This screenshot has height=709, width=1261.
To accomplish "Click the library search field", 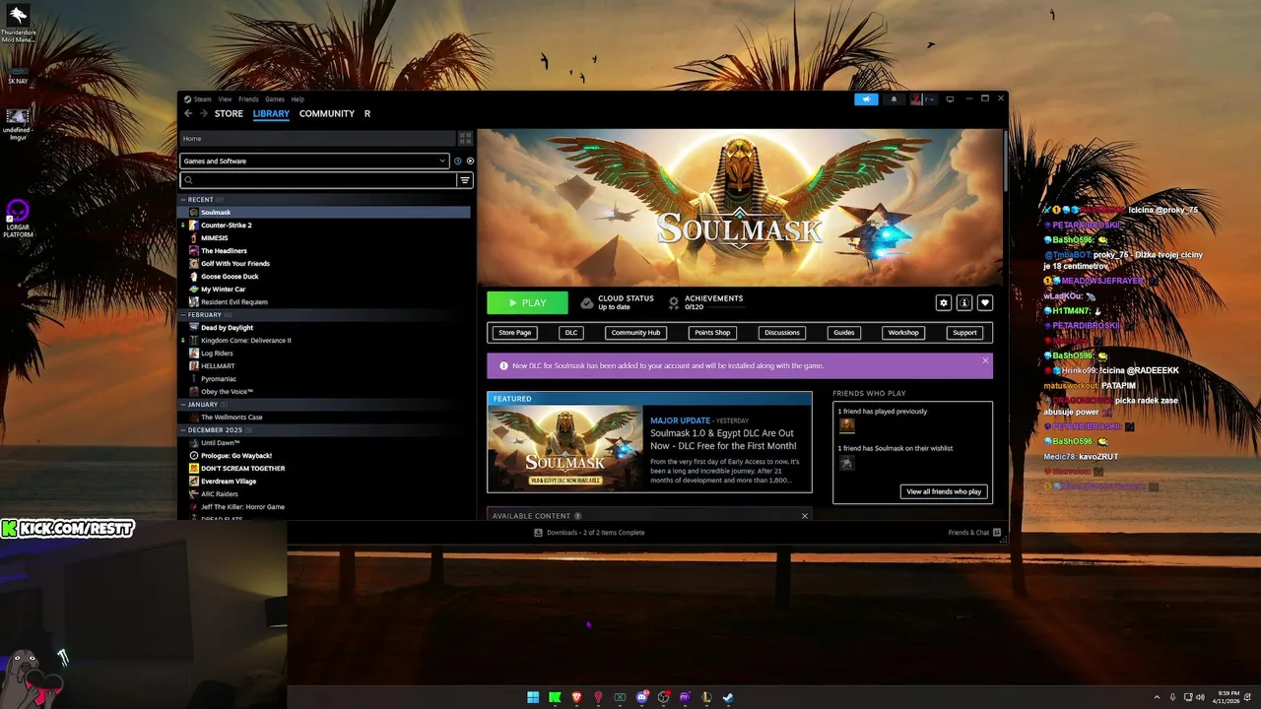I will click(318, 180).
